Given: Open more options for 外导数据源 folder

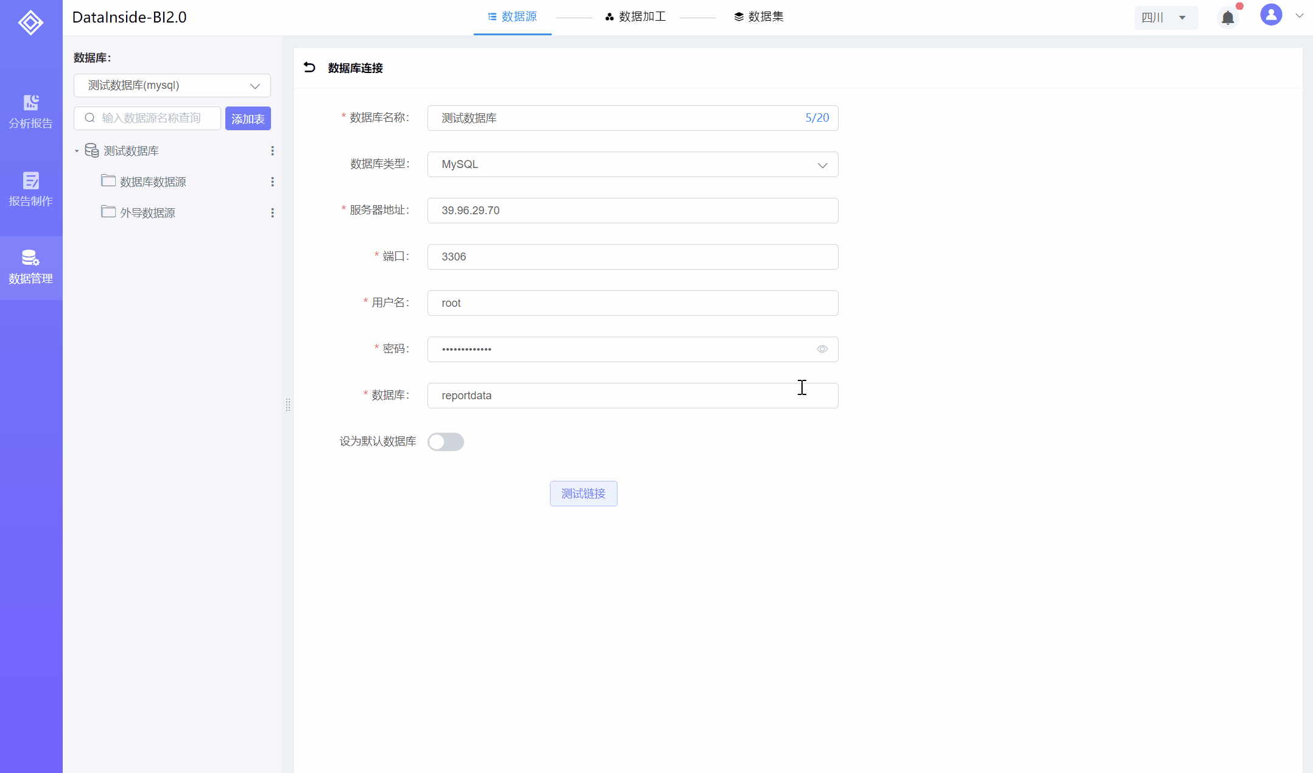Looking at the screenshot, I should point(272,212).
